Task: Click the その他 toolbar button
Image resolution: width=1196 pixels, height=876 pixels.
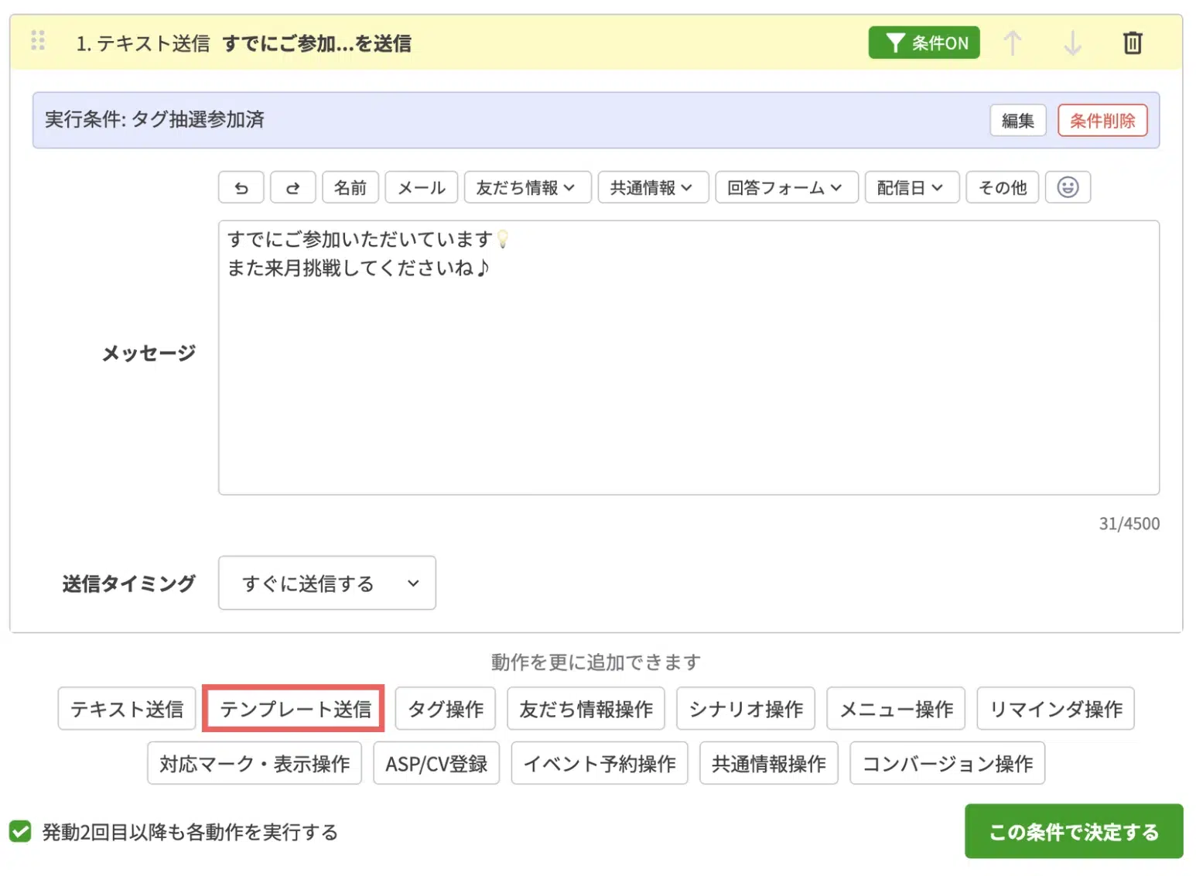Action: [x=1003, y=187]
